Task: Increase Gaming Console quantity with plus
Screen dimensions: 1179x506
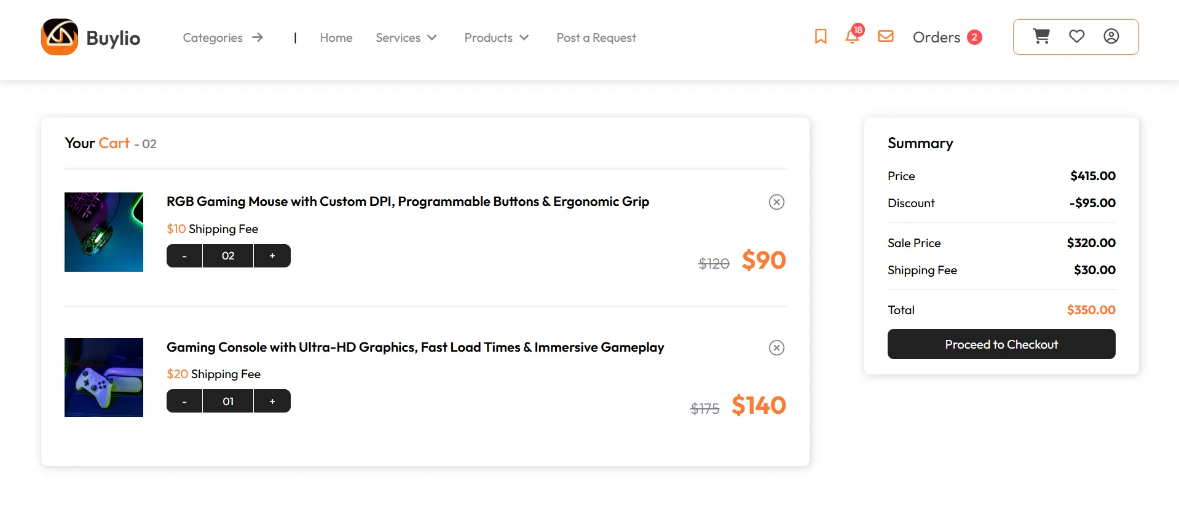Action: (x=272, y=401)
